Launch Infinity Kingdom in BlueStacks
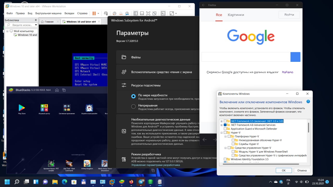The image size is (333, 187). click(87, 165)
